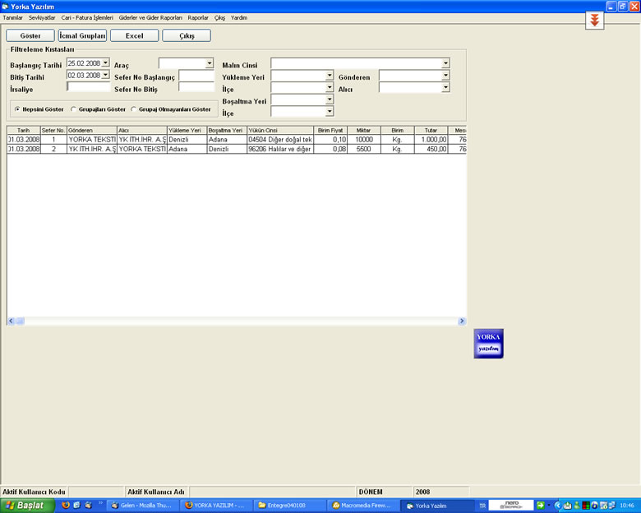Select the 1.000,00 Tutar cell

pyautogui.click(x=431, y=140)
